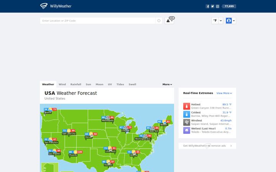
Task: Switch to the Rainfall tab
Action: pyautogui.click(x=76, y=84)
